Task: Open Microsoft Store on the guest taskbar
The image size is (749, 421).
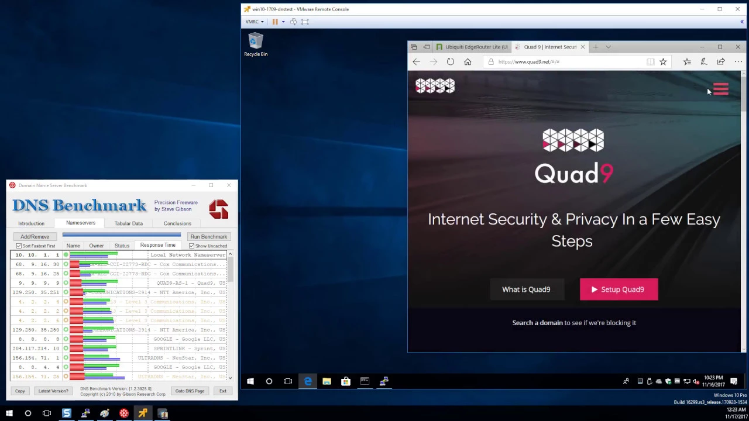Action: point(346,381)
